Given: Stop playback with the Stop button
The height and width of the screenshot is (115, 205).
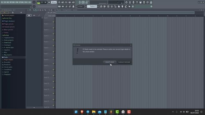Looking at the screenshot, I should pos(45,2).
